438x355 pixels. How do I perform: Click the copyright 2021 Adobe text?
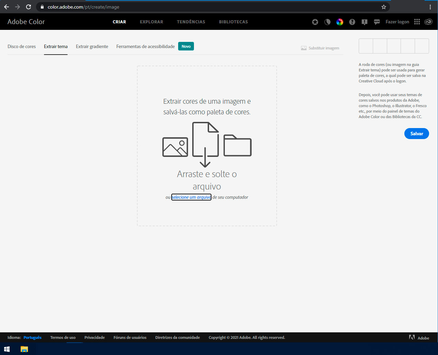click(x=247, y=337)
